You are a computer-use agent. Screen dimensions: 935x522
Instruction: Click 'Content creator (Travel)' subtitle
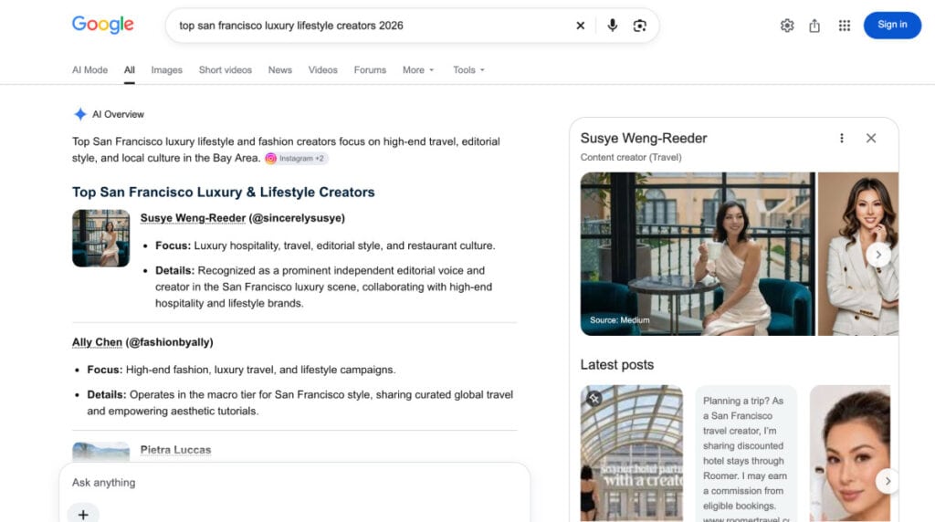(x=631, y=157)
